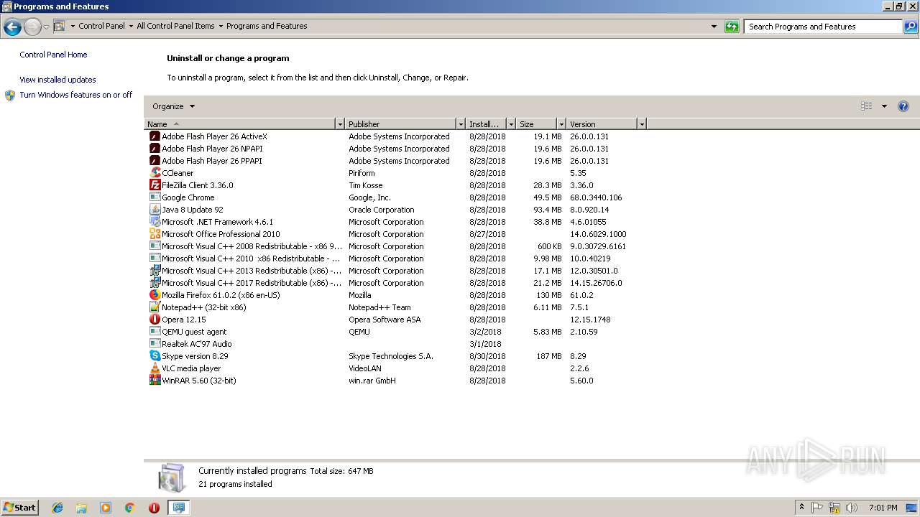
Task: Click the taskbar clock showing 7:01 PM
Action: 883,508
